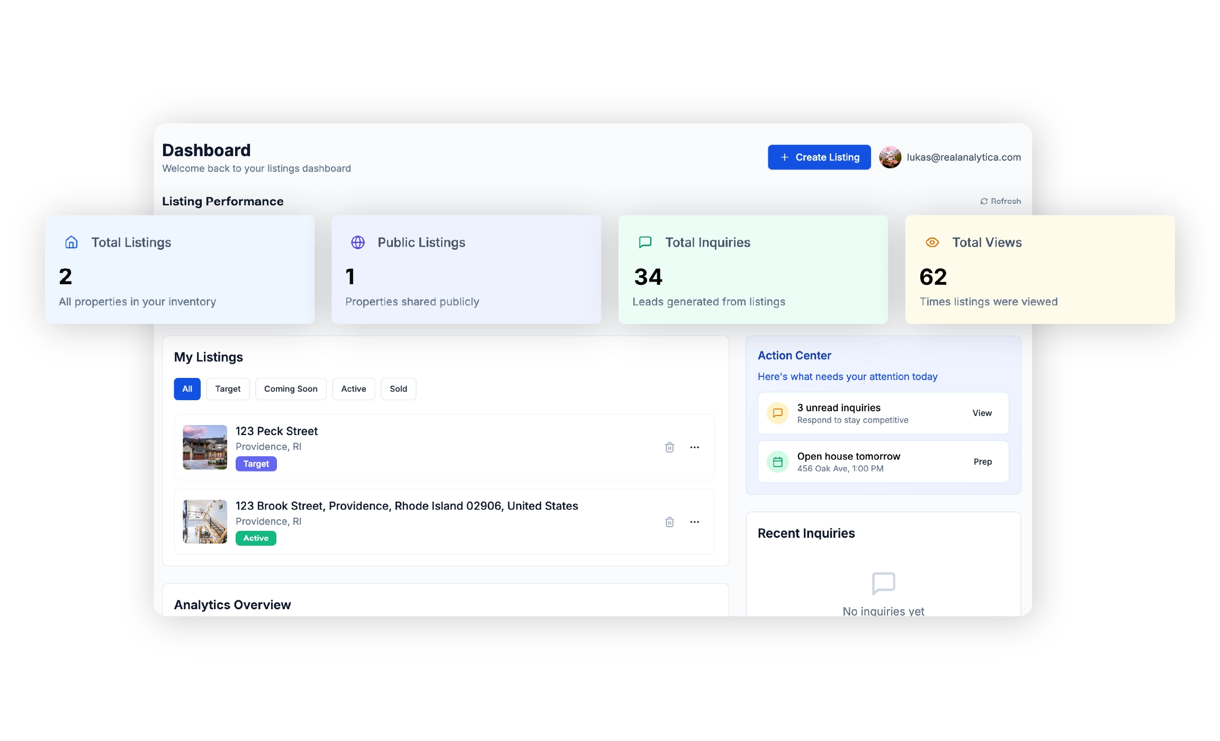Click the Target status badge on Peck Street
This screenshot has width=1220, height=741.
pyautogui.click(x=256, y=464)
